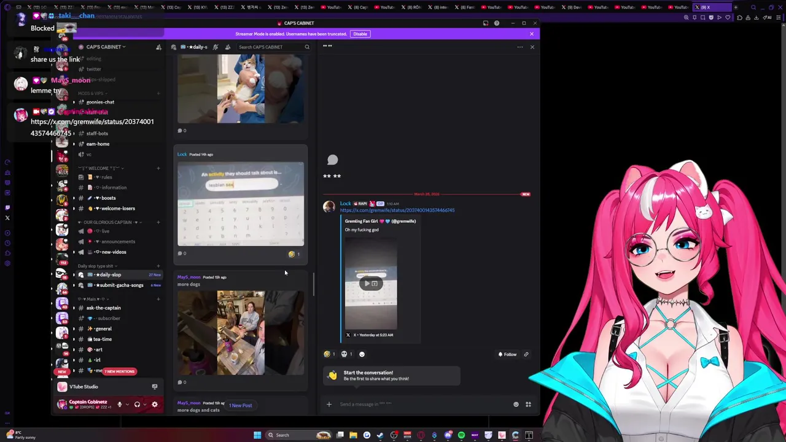
Task: Add a reaction with the smiley icon under the thread message
Action: [x=362, y=354]
